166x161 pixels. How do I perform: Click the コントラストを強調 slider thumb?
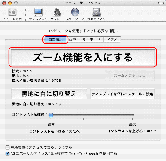[51, 116]
